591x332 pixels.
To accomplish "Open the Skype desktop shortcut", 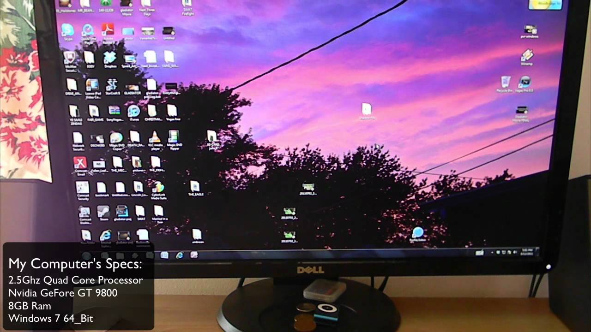I will pos(67,32).
